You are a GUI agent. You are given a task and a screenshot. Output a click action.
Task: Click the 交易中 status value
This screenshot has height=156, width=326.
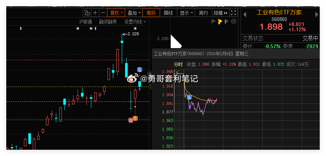310,39
